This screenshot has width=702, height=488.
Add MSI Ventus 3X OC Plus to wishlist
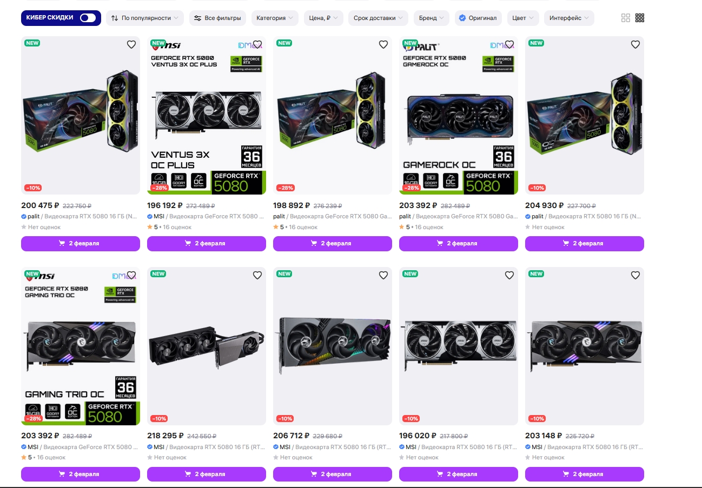click(257, 45)
